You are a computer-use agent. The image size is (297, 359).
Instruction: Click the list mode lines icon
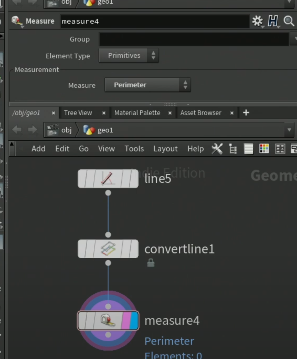248,149
